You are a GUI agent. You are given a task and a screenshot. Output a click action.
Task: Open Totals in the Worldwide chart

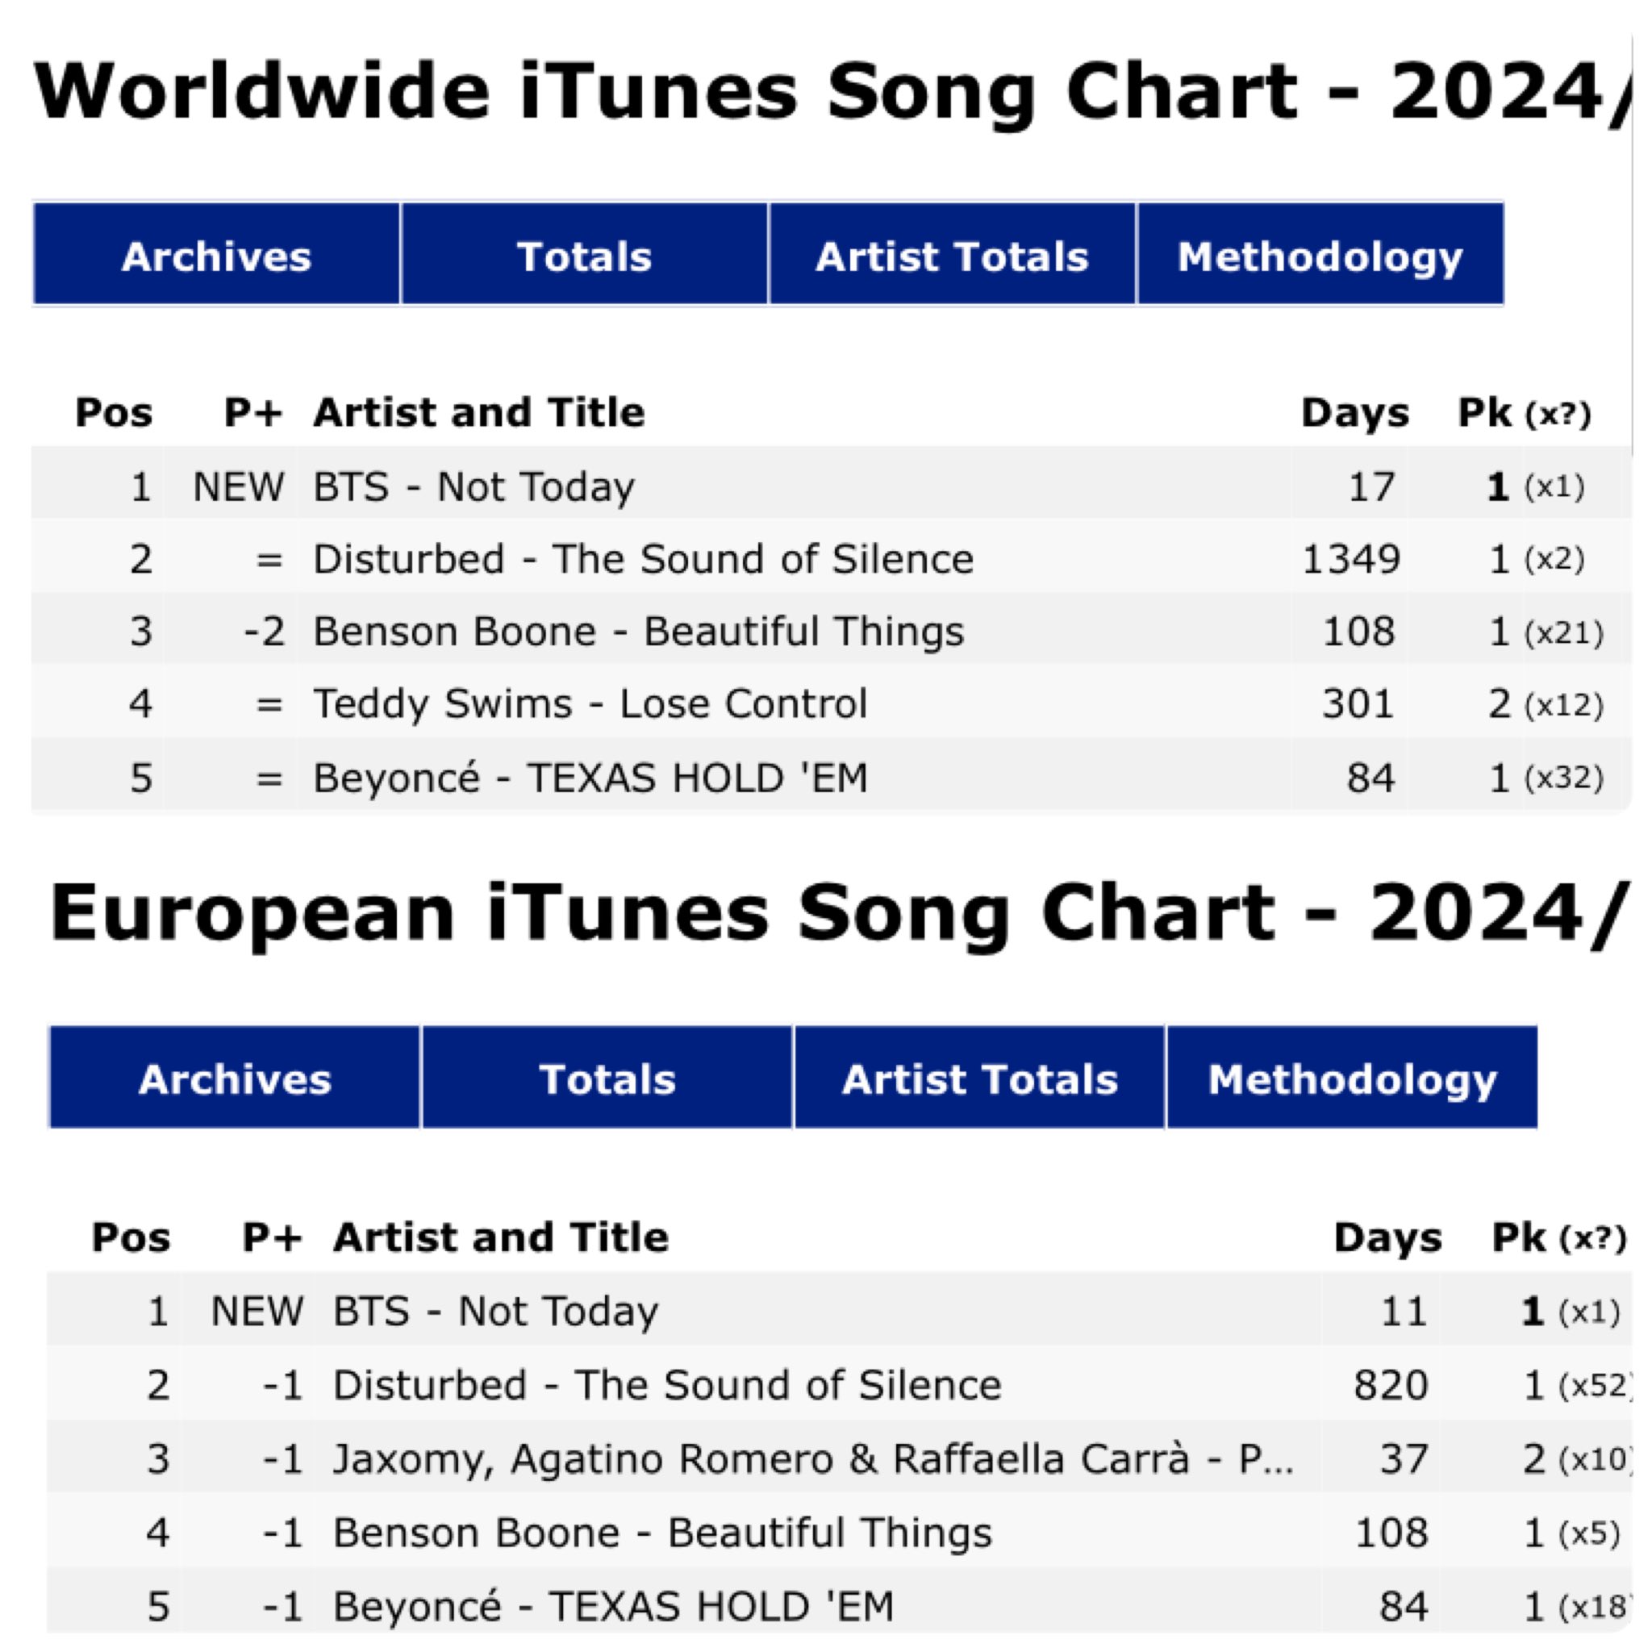(585, 254)
